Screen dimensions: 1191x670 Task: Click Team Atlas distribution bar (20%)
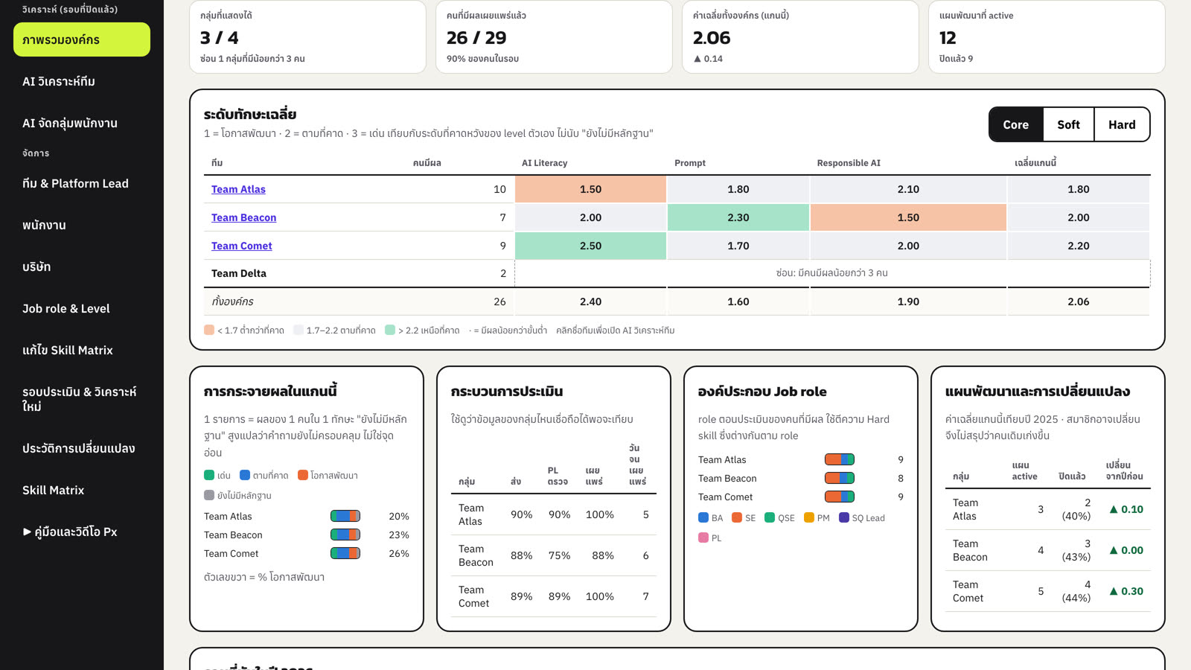[x=345, y=516]
